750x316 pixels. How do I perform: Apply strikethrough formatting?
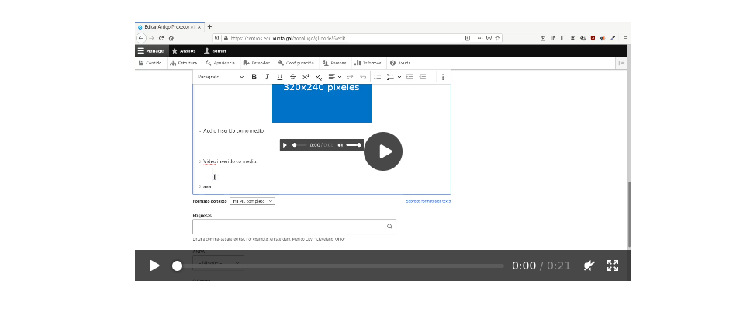point(292,77)
